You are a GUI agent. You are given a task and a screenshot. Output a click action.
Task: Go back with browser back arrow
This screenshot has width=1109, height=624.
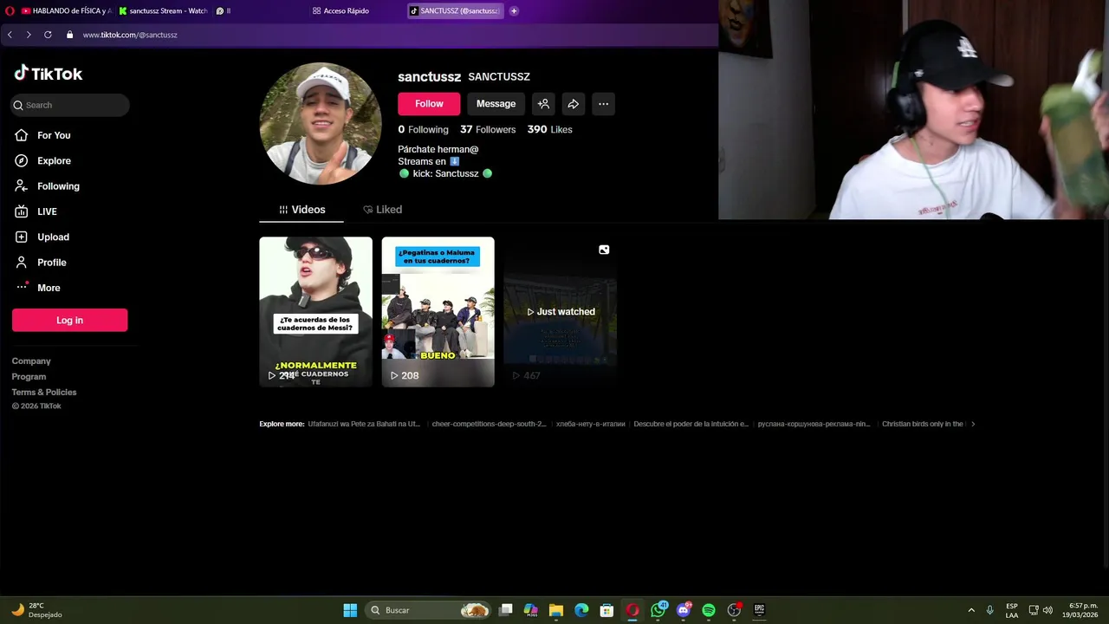click(10, 35)
